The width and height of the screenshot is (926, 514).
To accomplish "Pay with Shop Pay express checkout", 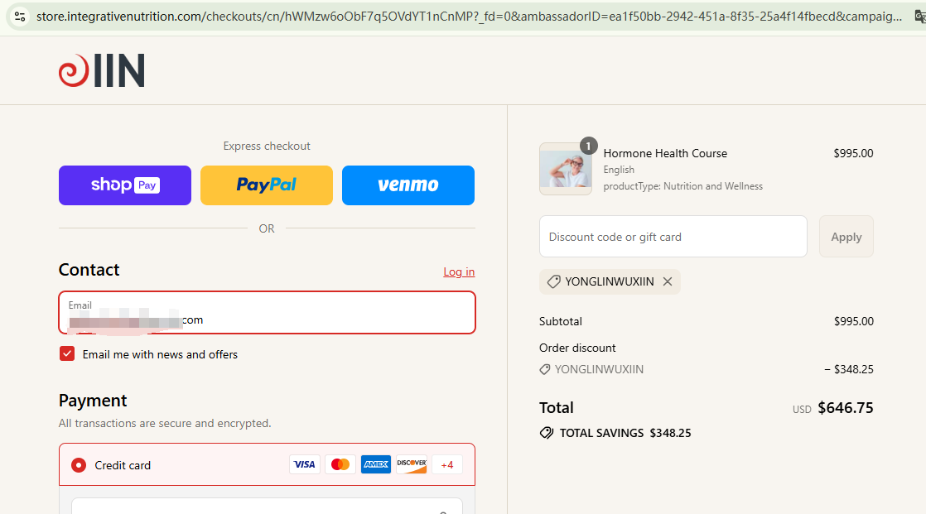I will (x=124, y=185).
